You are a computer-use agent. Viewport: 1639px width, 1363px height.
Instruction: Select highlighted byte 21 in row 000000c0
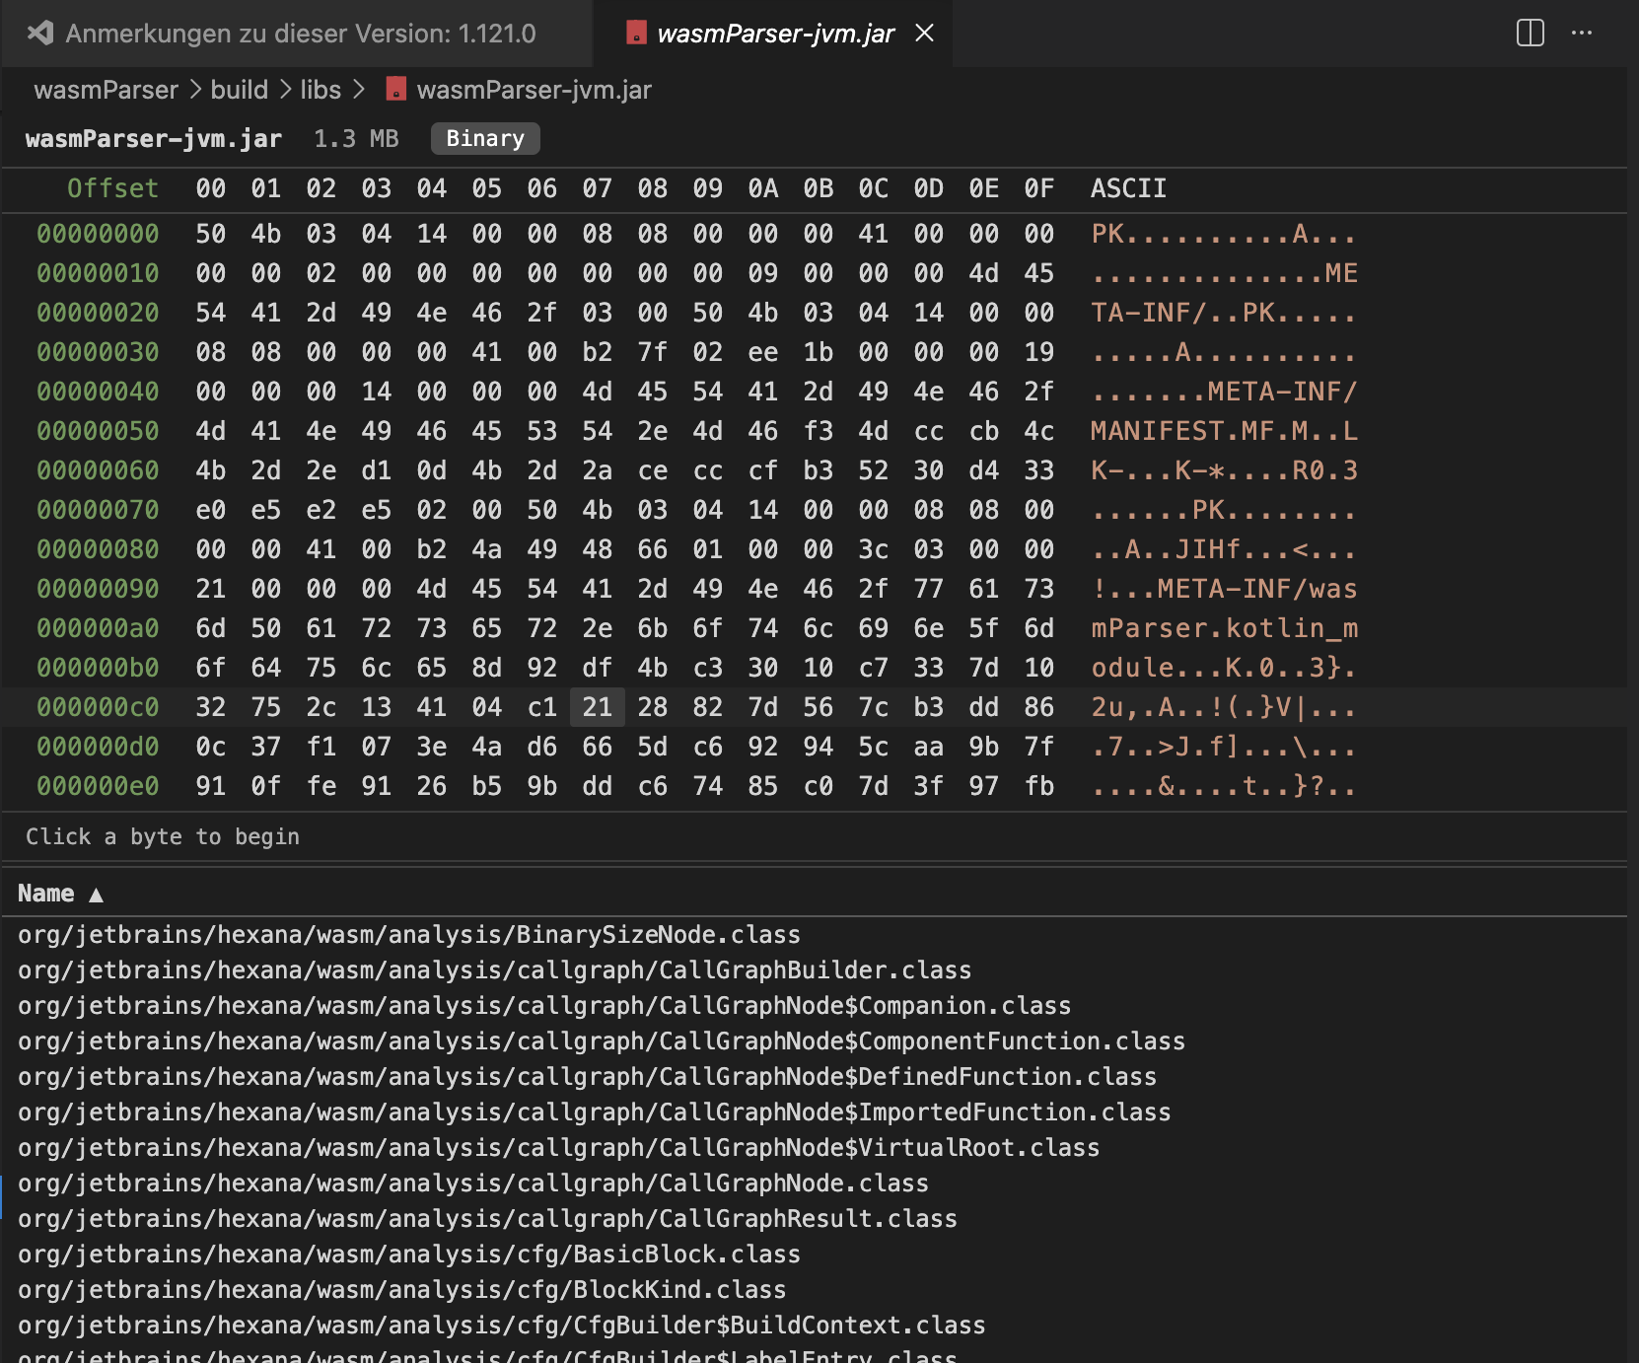[598, 707]
